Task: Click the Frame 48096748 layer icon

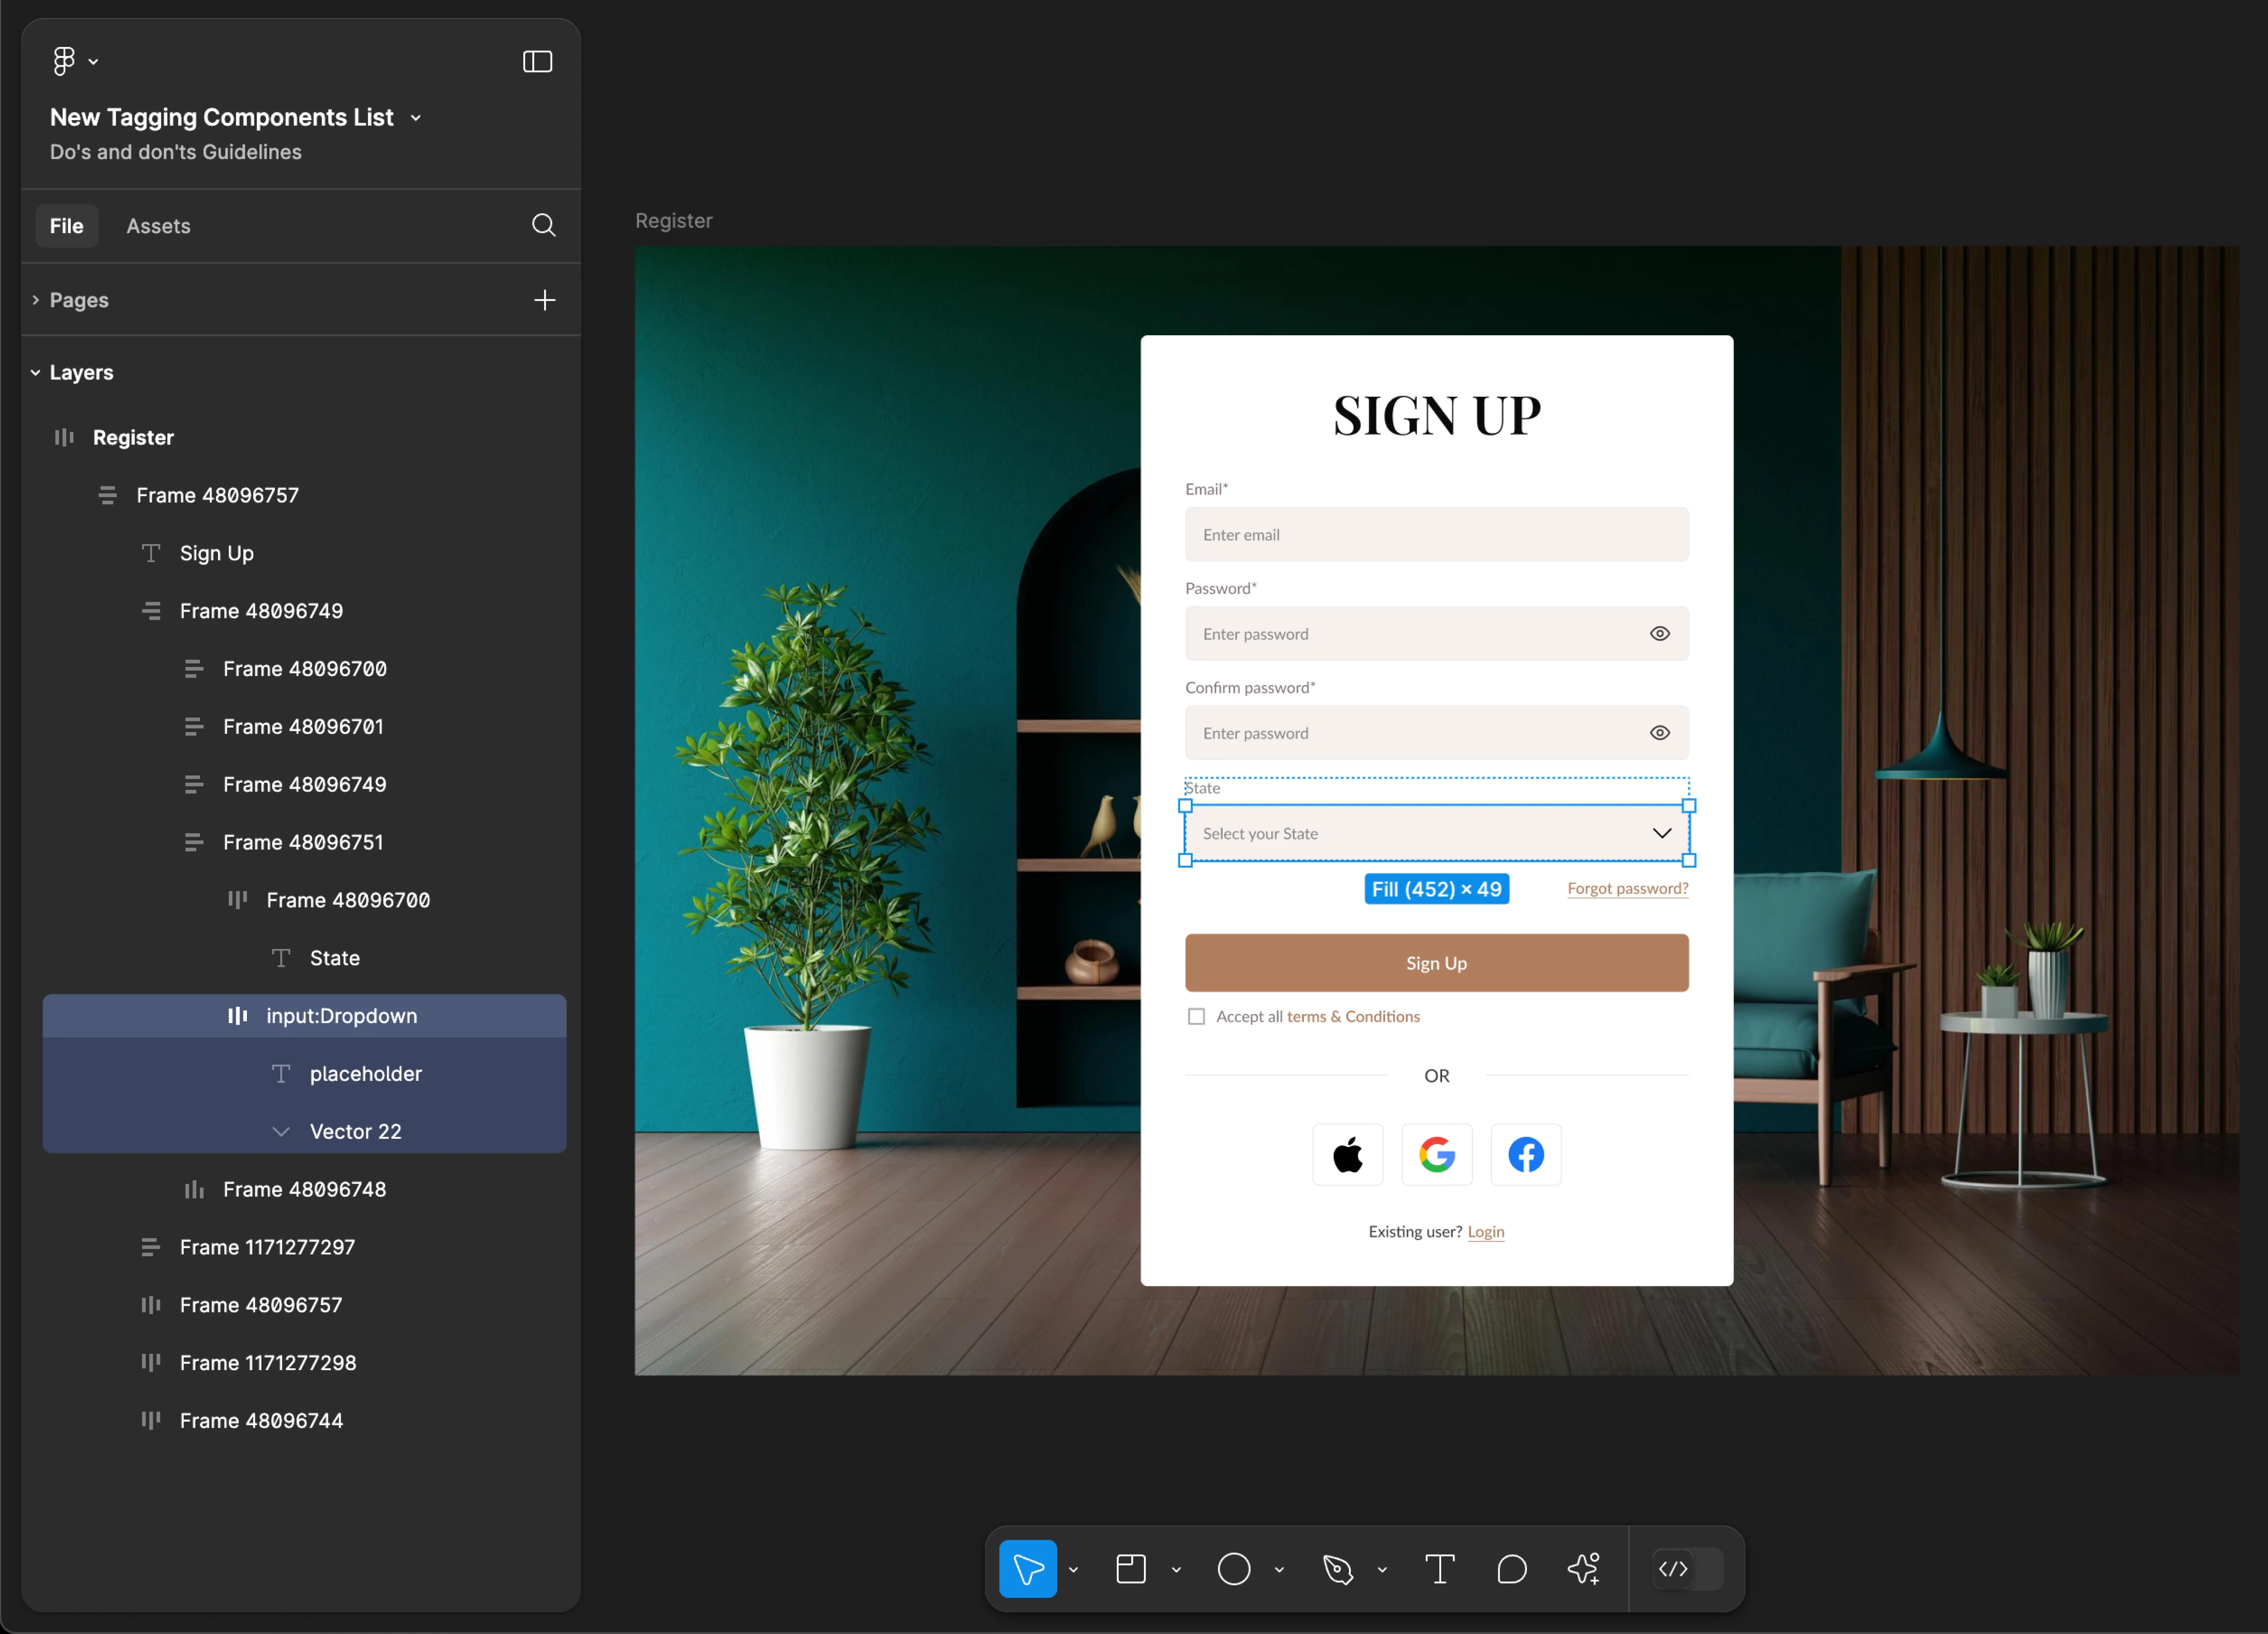Action: (194, 1189)
